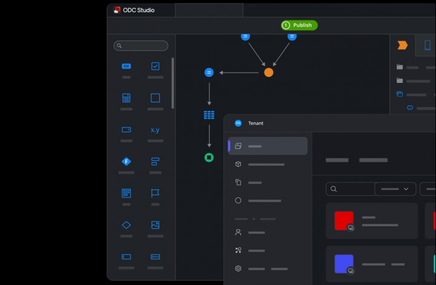
Task: Select the password dots input widget icon
Action: point(155,257)
